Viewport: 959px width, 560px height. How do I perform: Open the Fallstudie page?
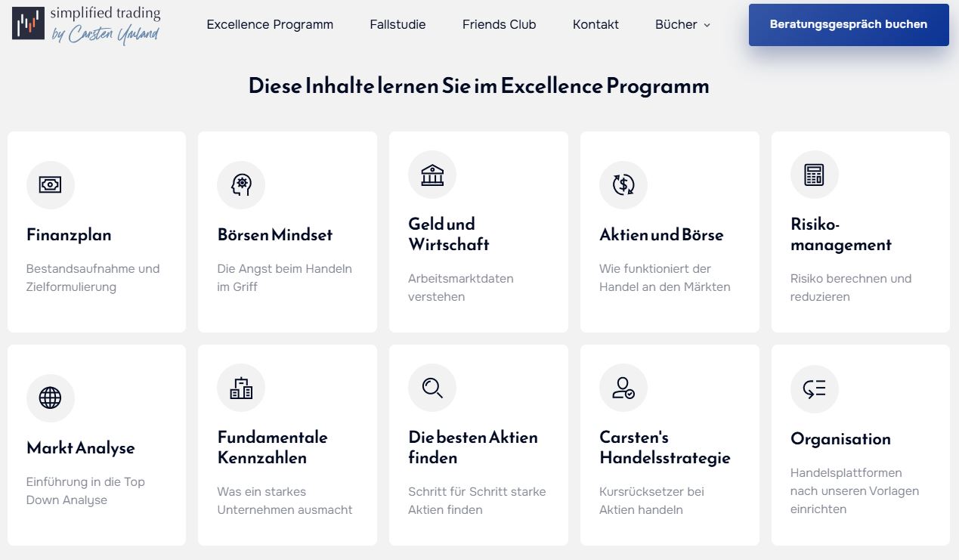(398, 24)
